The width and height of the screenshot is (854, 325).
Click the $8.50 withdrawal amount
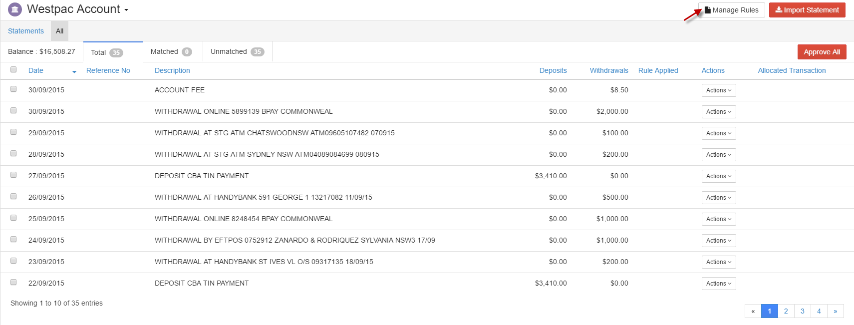(x=619, y=90)
